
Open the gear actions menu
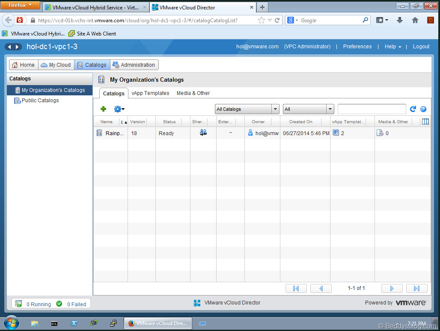(x=119, y=109)
